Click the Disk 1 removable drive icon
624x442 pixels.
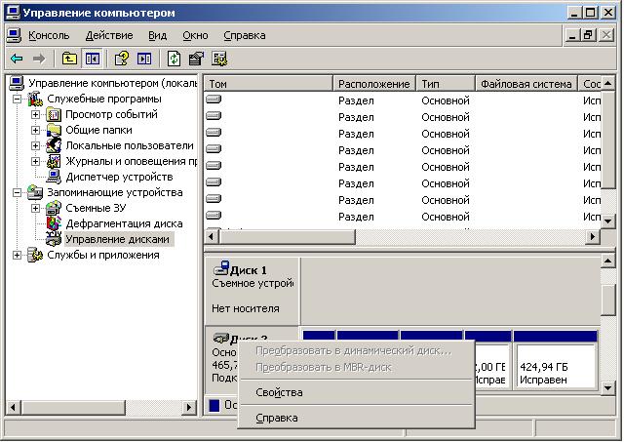(x=221, y=268)
